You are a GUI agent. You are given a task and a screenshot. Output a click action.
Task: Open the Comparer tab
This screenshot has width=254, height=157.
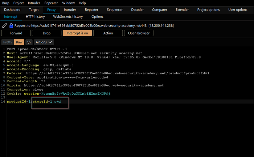[160, 10]
